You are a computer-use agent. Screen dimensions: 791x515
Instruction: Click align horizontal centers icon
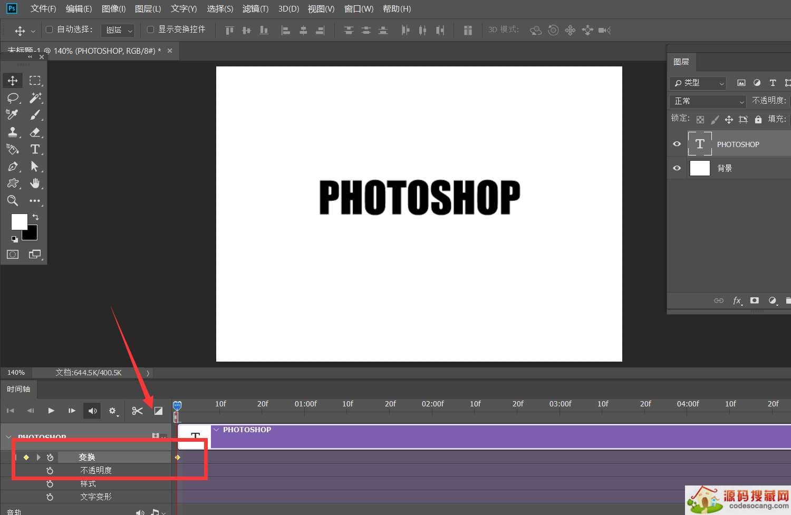[x=303, y=31]
